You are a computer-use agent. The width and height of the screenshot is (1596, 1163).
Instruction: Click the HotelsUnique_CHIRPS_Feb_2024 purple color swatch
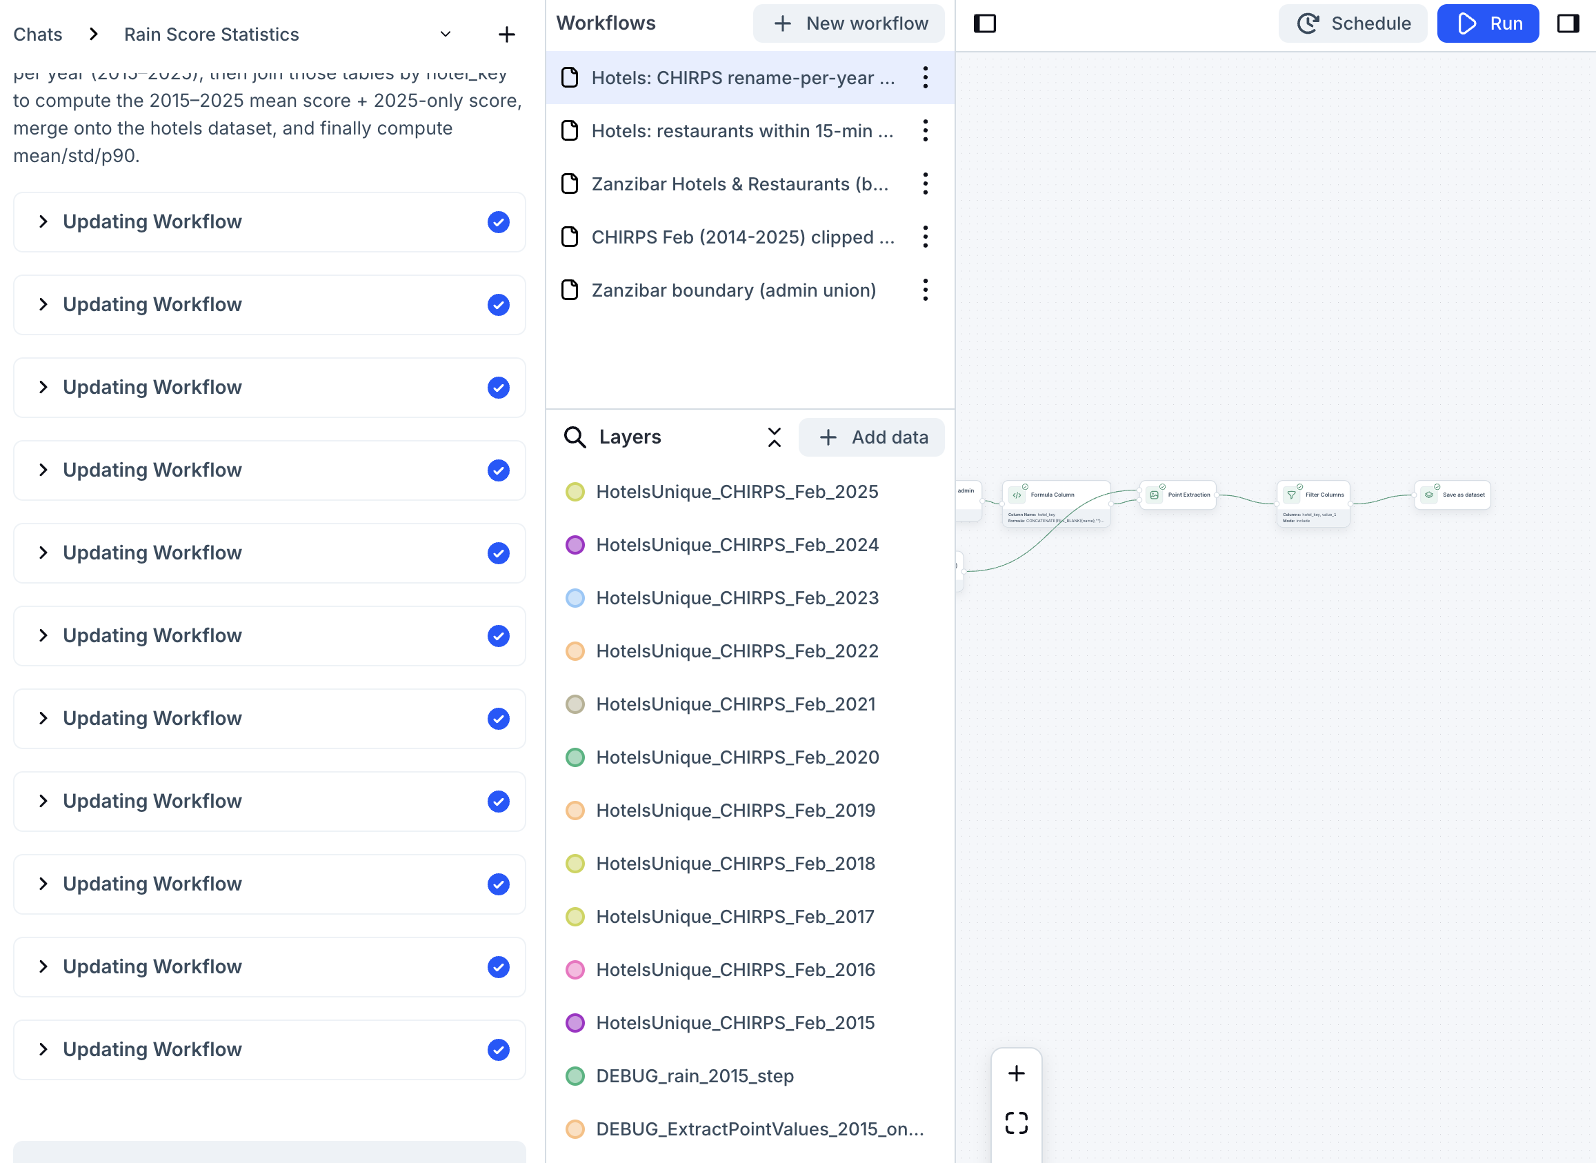click(575, 545)
